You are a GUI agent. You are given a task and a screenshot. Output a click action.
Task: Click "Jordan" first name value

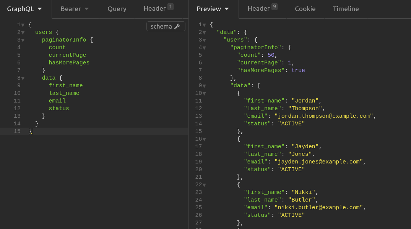coord(305,101)
